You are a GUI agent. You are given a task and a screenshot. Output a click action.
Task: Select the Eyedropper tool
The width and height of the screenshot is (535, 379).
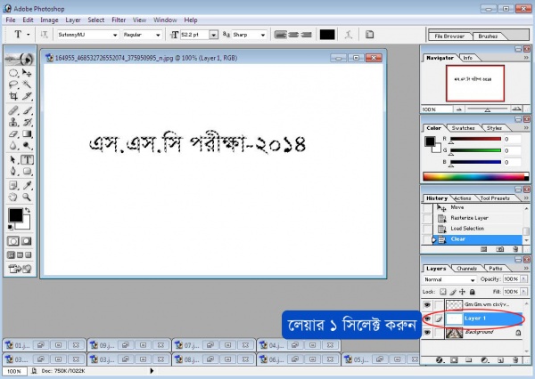[27, 185]
